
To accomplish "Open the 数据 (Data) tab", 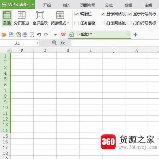I will pos(128,5).
